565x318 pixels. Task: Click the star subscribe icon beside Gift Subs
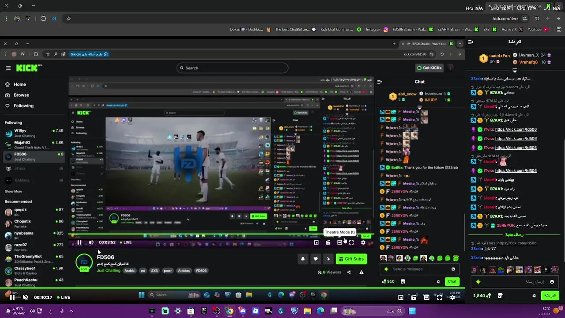click(328, 259)
